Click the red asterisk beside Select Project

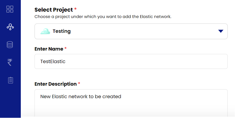75,9
